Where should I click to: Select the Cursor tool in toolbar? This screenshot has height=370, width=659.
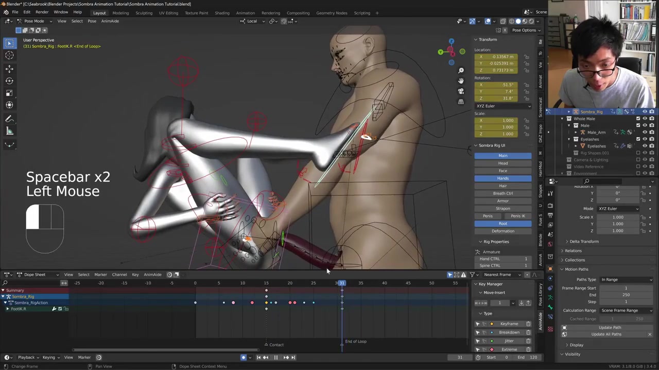coord(9,55)
